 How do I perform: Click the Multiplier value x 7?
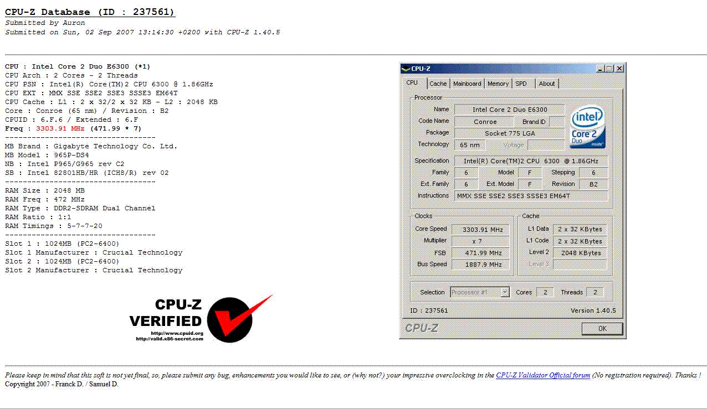point(480,241)
